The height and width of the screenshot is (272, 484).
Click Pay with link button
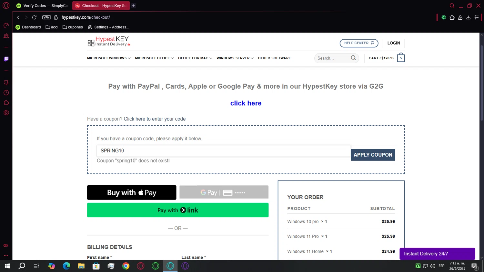[x=178, y=210]
